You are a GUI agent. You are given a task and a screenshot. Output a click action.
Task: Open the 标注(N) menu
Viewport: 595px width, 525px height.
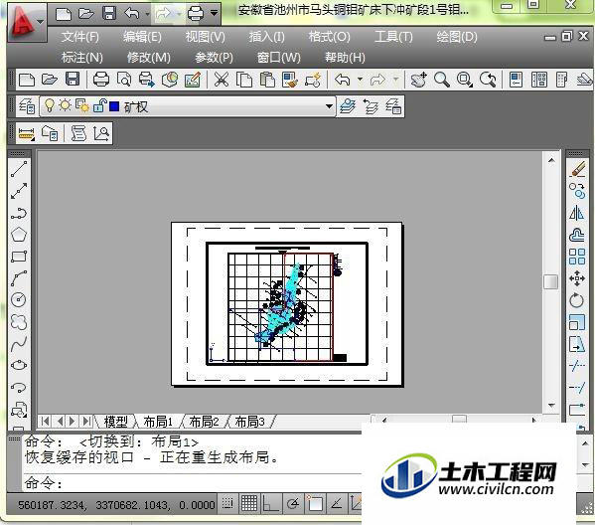[82, 58]
